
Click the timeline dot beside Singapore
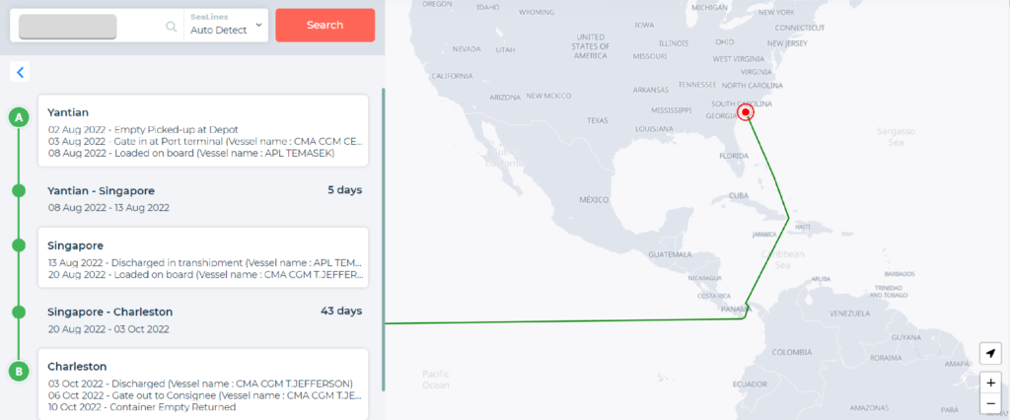(18, 245)
